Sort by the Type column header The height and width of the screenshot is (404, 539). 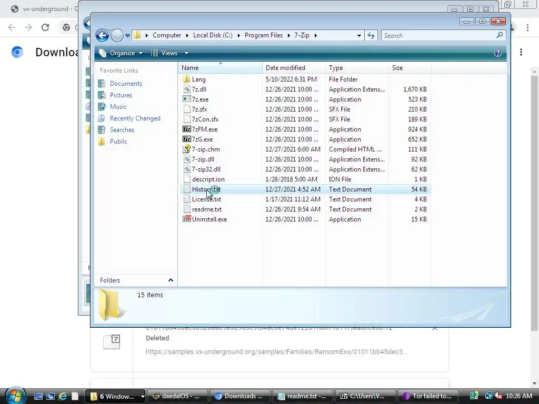click(x=357, y=68)
